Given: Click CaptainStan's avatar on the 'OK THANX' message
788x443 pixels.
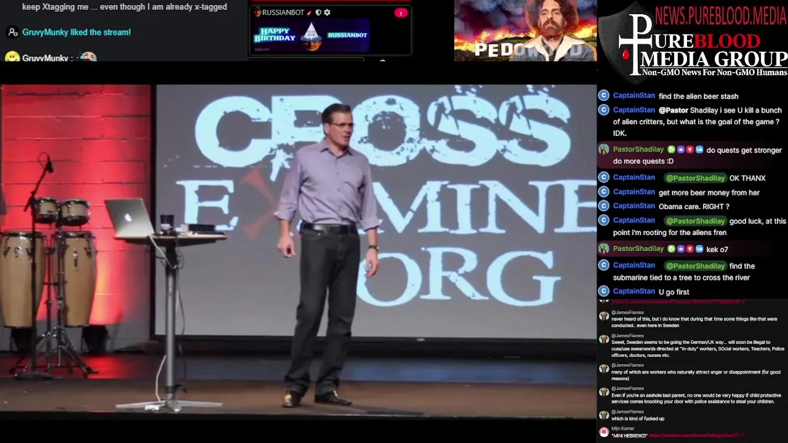Looking at the screenshot, I should point(604,177).
